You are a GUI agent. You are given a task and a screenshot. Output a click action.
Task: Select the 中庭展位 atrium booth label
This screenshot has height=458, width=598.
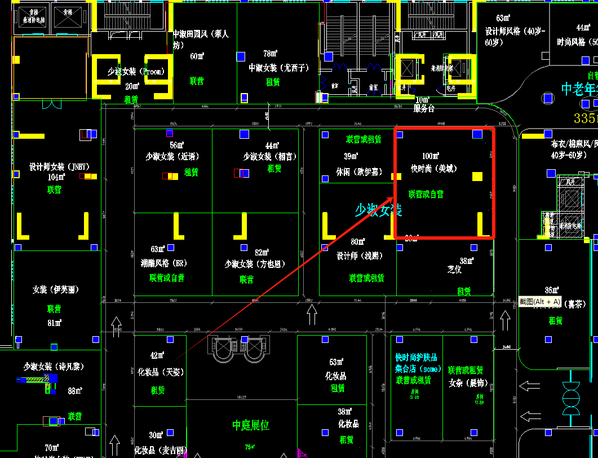point(251,425)
